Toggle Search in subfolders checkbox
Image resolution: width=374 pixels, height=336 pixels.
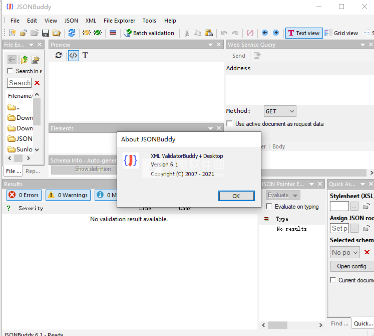pos(10,71)
